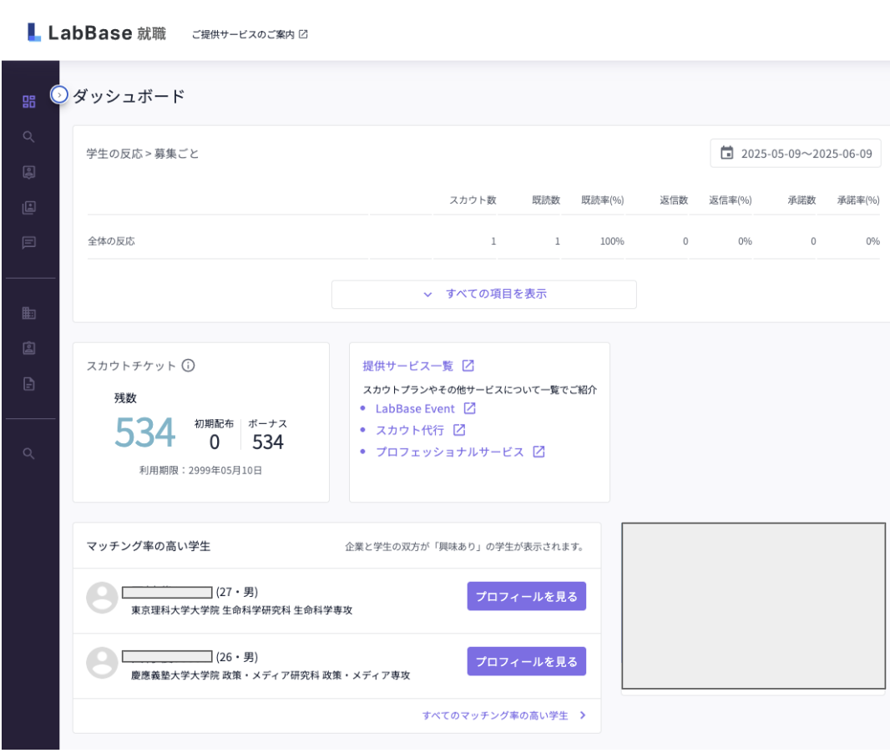This screenshot has width=890, height=753.
Task: Click プロフィールを見る for the 東京理科大学 student
Action: point(526,596)
